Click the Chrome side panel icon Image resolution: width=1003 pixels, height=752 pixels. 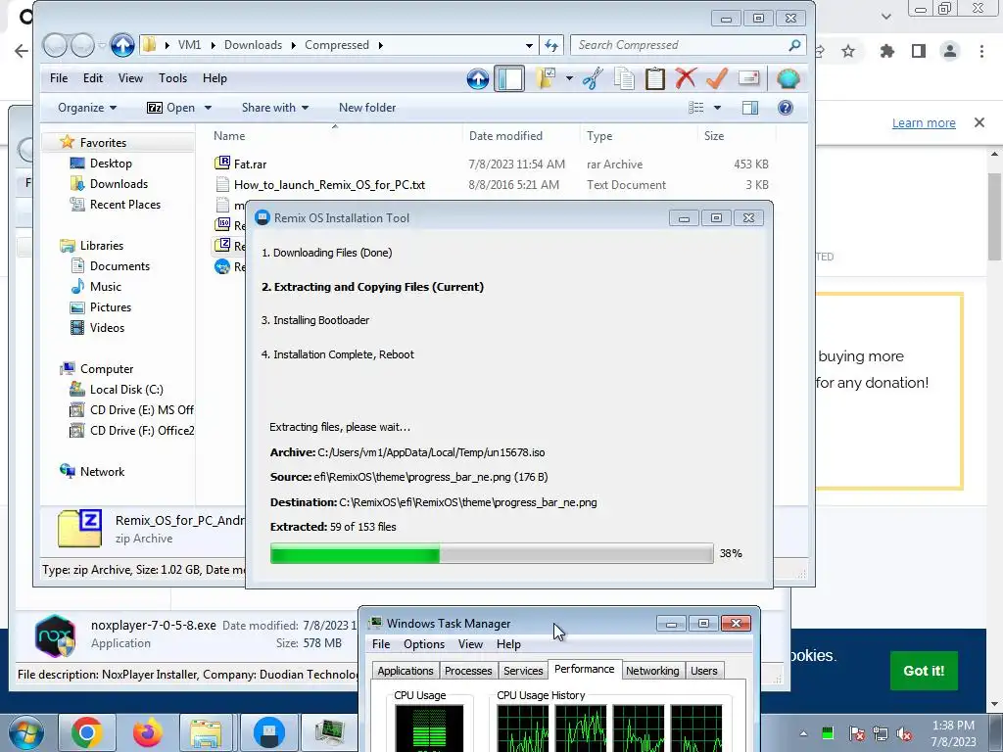(919, 51)
